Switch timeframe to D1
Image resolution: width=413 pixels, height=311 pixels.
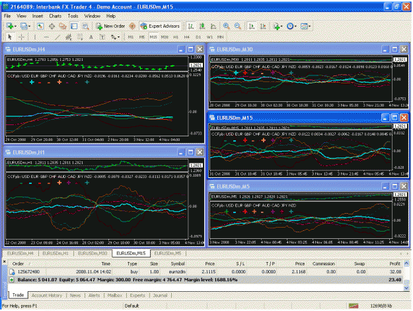pyautogui.click(x=198, y=37)
